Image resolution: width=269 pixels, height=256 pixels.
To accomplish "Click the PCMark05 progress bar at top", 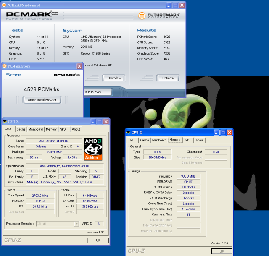I will point(98,16).
